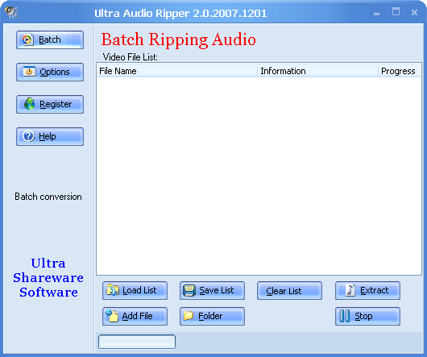
Task: Click the progress bar at the bottom
Action: click(x=137, y=342)
